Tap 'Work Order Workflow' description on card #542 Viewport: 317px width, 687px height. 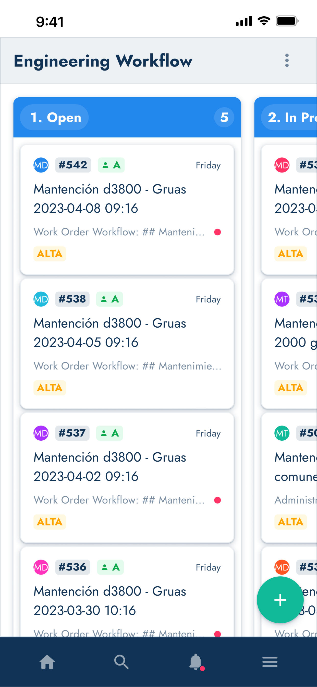pyautogui.click(x=119, y=232)
